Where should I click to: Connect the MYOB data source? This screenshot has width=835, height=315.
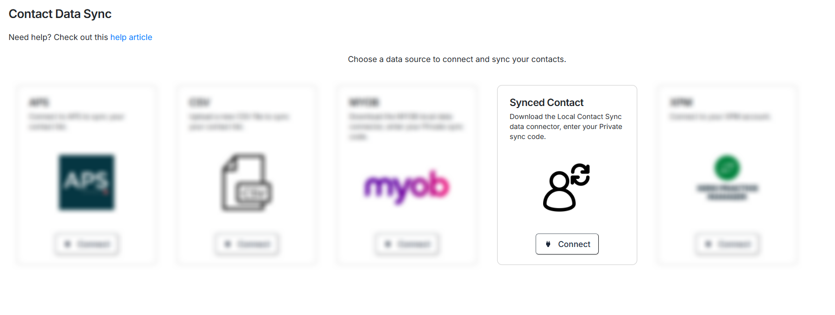(407, 244)
